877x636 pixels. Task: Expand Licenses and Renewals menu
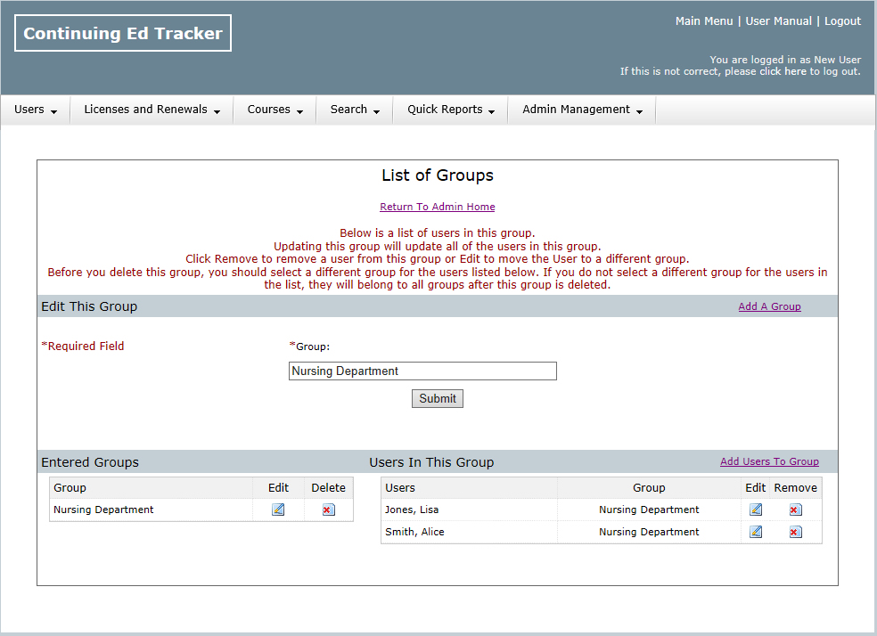(152, 110)
